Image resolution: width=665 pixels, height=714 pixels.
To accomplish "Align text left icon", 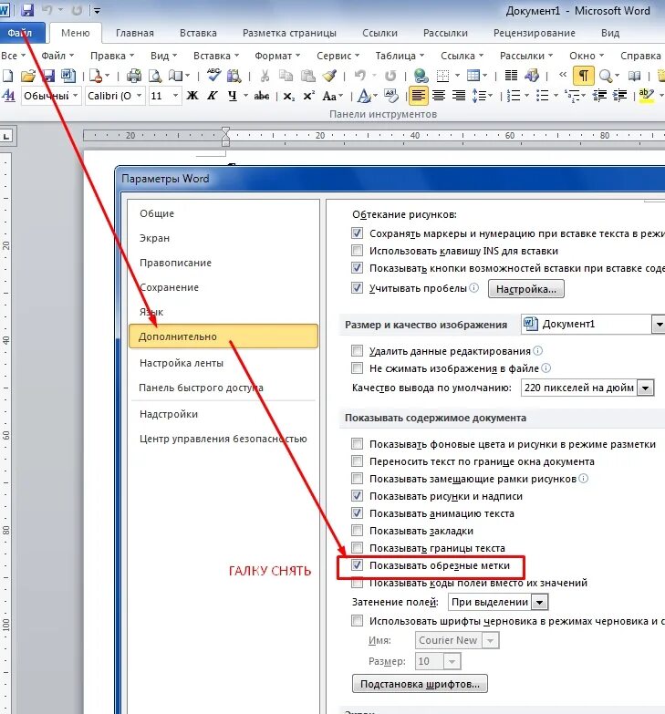I will tap(418, 96).
